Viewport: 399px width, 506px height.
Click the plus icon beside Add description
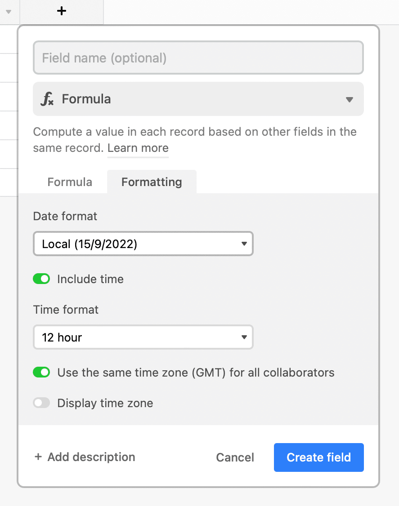tap(38, 457)
